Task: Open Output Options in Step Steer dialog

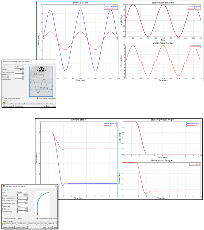Action: (x=21, y=227)
